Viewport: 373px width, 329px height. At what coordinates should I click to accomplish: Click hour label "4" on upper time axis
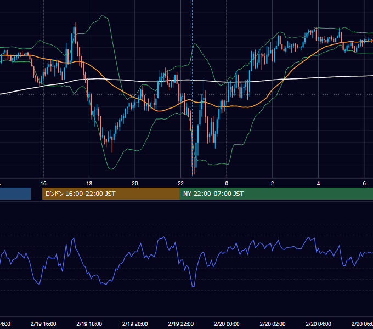click(x=318, y=184)
